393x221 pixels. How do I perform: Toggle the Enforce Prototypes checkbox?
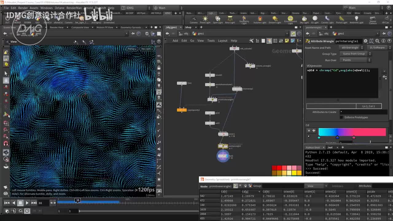(x=341, y=117)
